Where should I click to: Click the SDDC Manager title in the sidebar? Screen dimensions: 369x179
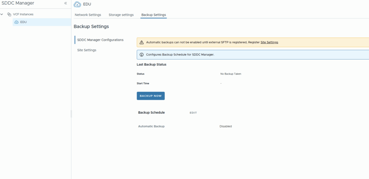(x=18, y=3)
